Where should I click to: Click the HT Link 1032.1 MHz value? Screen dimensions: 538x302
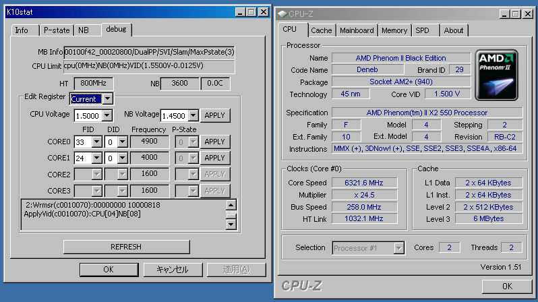(364, 218)
